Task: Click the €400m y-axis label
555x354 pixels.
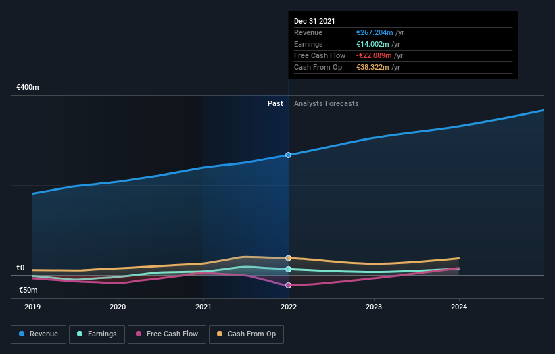Action: click(28, 87)
